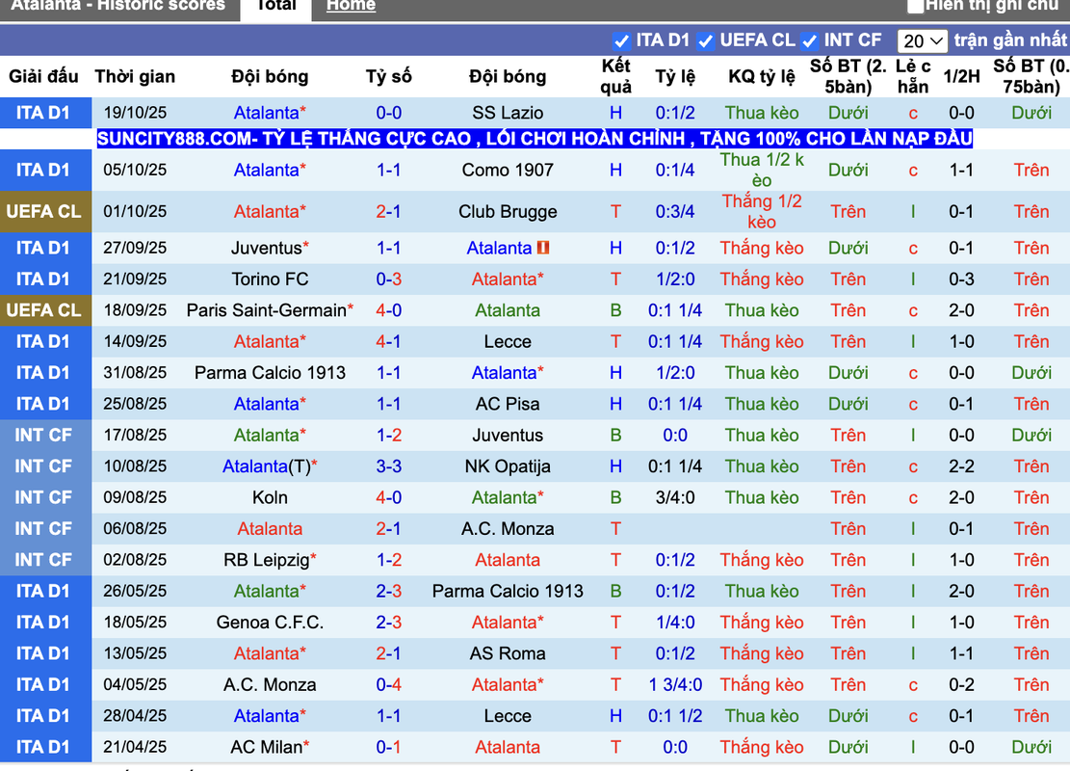Viewport: 1070px width, 771px height.
Task: Open NK Opatija team link
Action: pos(508,466)
